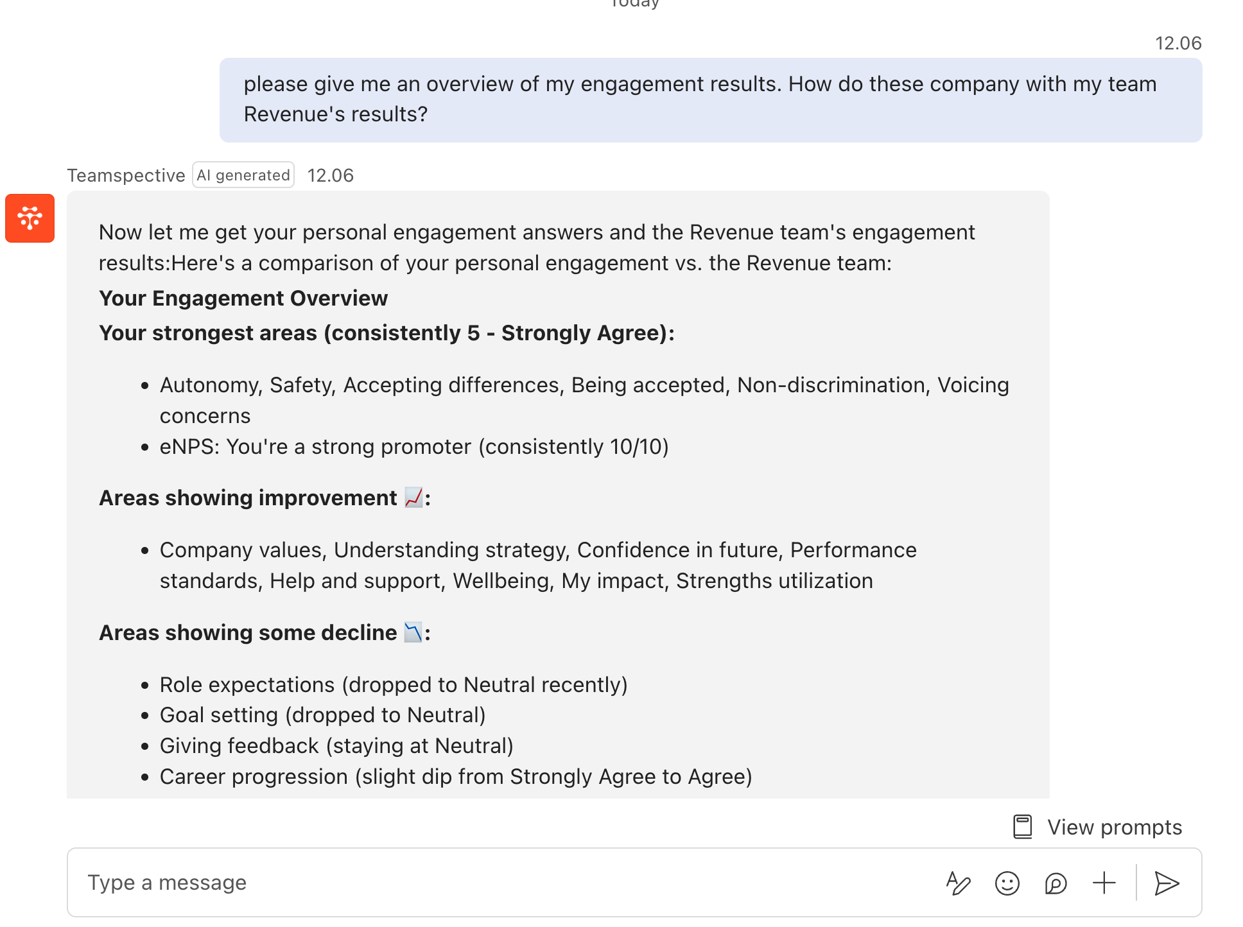Screen dimensions: 1243x927
Task: Click the downward chart emoji
Action: coord(413,632)
